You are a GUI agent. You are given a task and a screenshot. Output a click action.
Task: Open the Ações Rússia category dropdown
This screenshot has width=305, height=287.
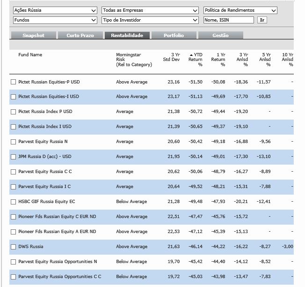pyautogui.click(x=55, y=10)
